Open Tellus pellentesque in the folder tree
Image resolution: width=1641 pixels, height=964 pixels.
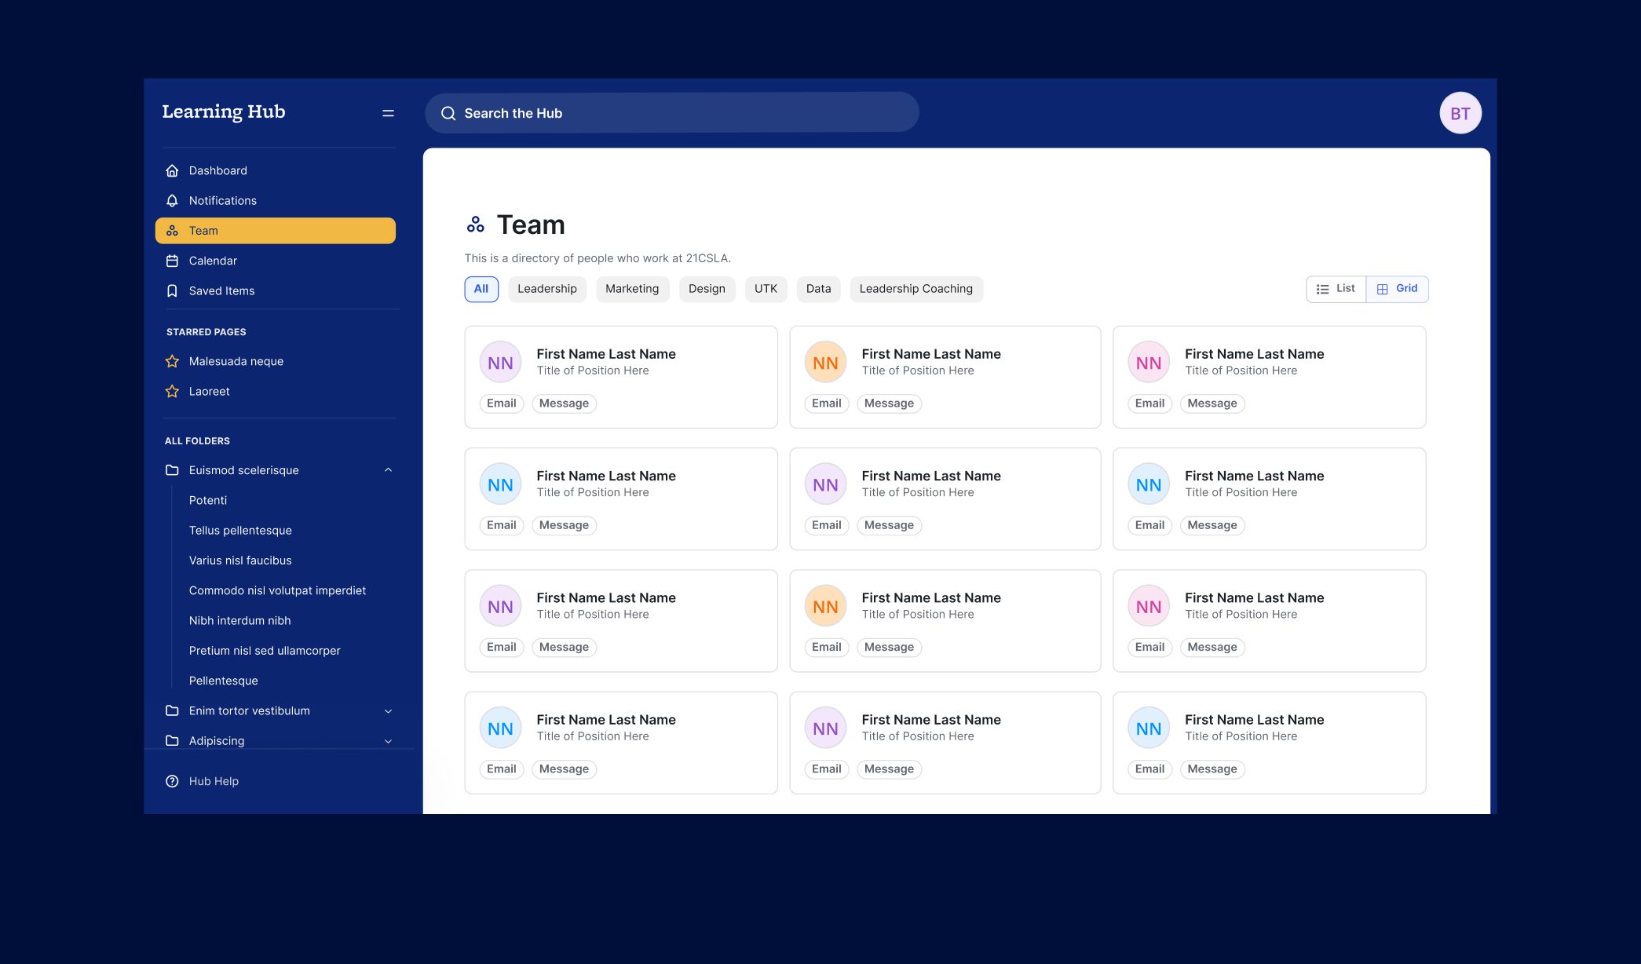point(240,531)
